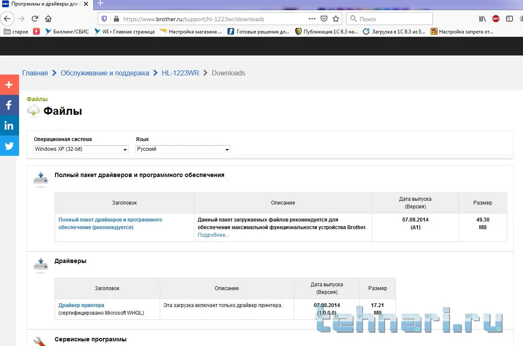Viewport: 523px width, 346px height.
Task: Open the page actions three-dot menu
Action: (x=312, y=19)
